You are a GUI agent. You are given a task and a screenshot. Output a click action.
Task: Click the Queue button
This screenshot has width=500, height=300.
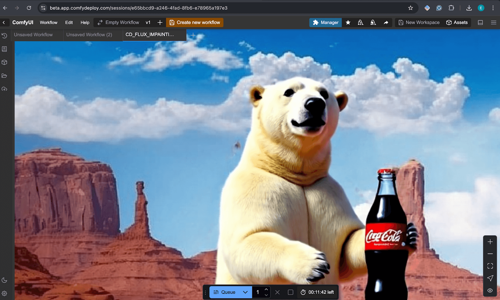pyautogui.click(x=225, y=292)
